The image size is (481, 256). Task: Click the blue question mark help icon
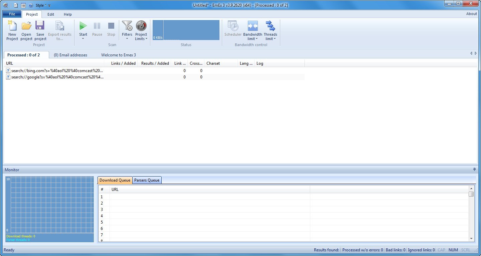(x=31, y=5)
